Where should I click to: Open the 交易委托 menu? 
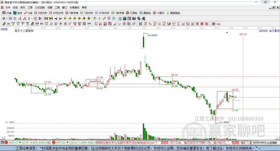coord(74,7)
